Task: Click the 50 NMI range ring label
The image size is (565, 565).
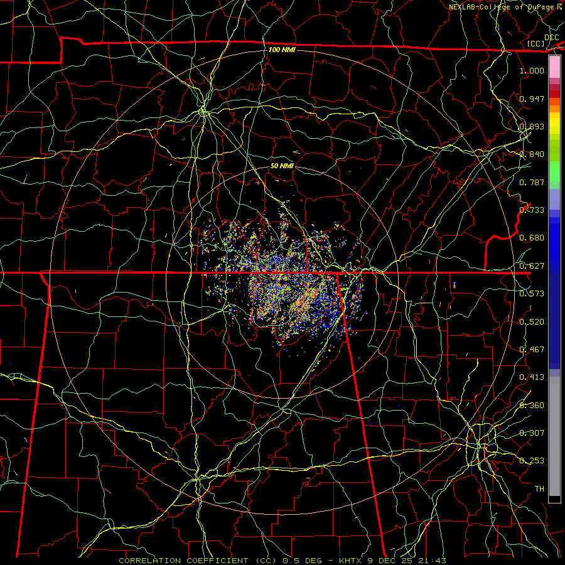Action: [x=282, y=166]
